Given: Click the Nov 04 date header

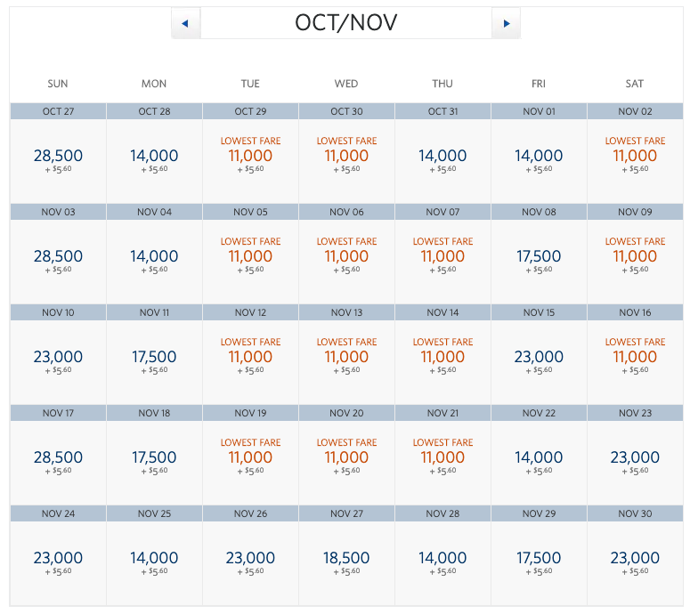Looking at the screenshot, I should [154, 212].
